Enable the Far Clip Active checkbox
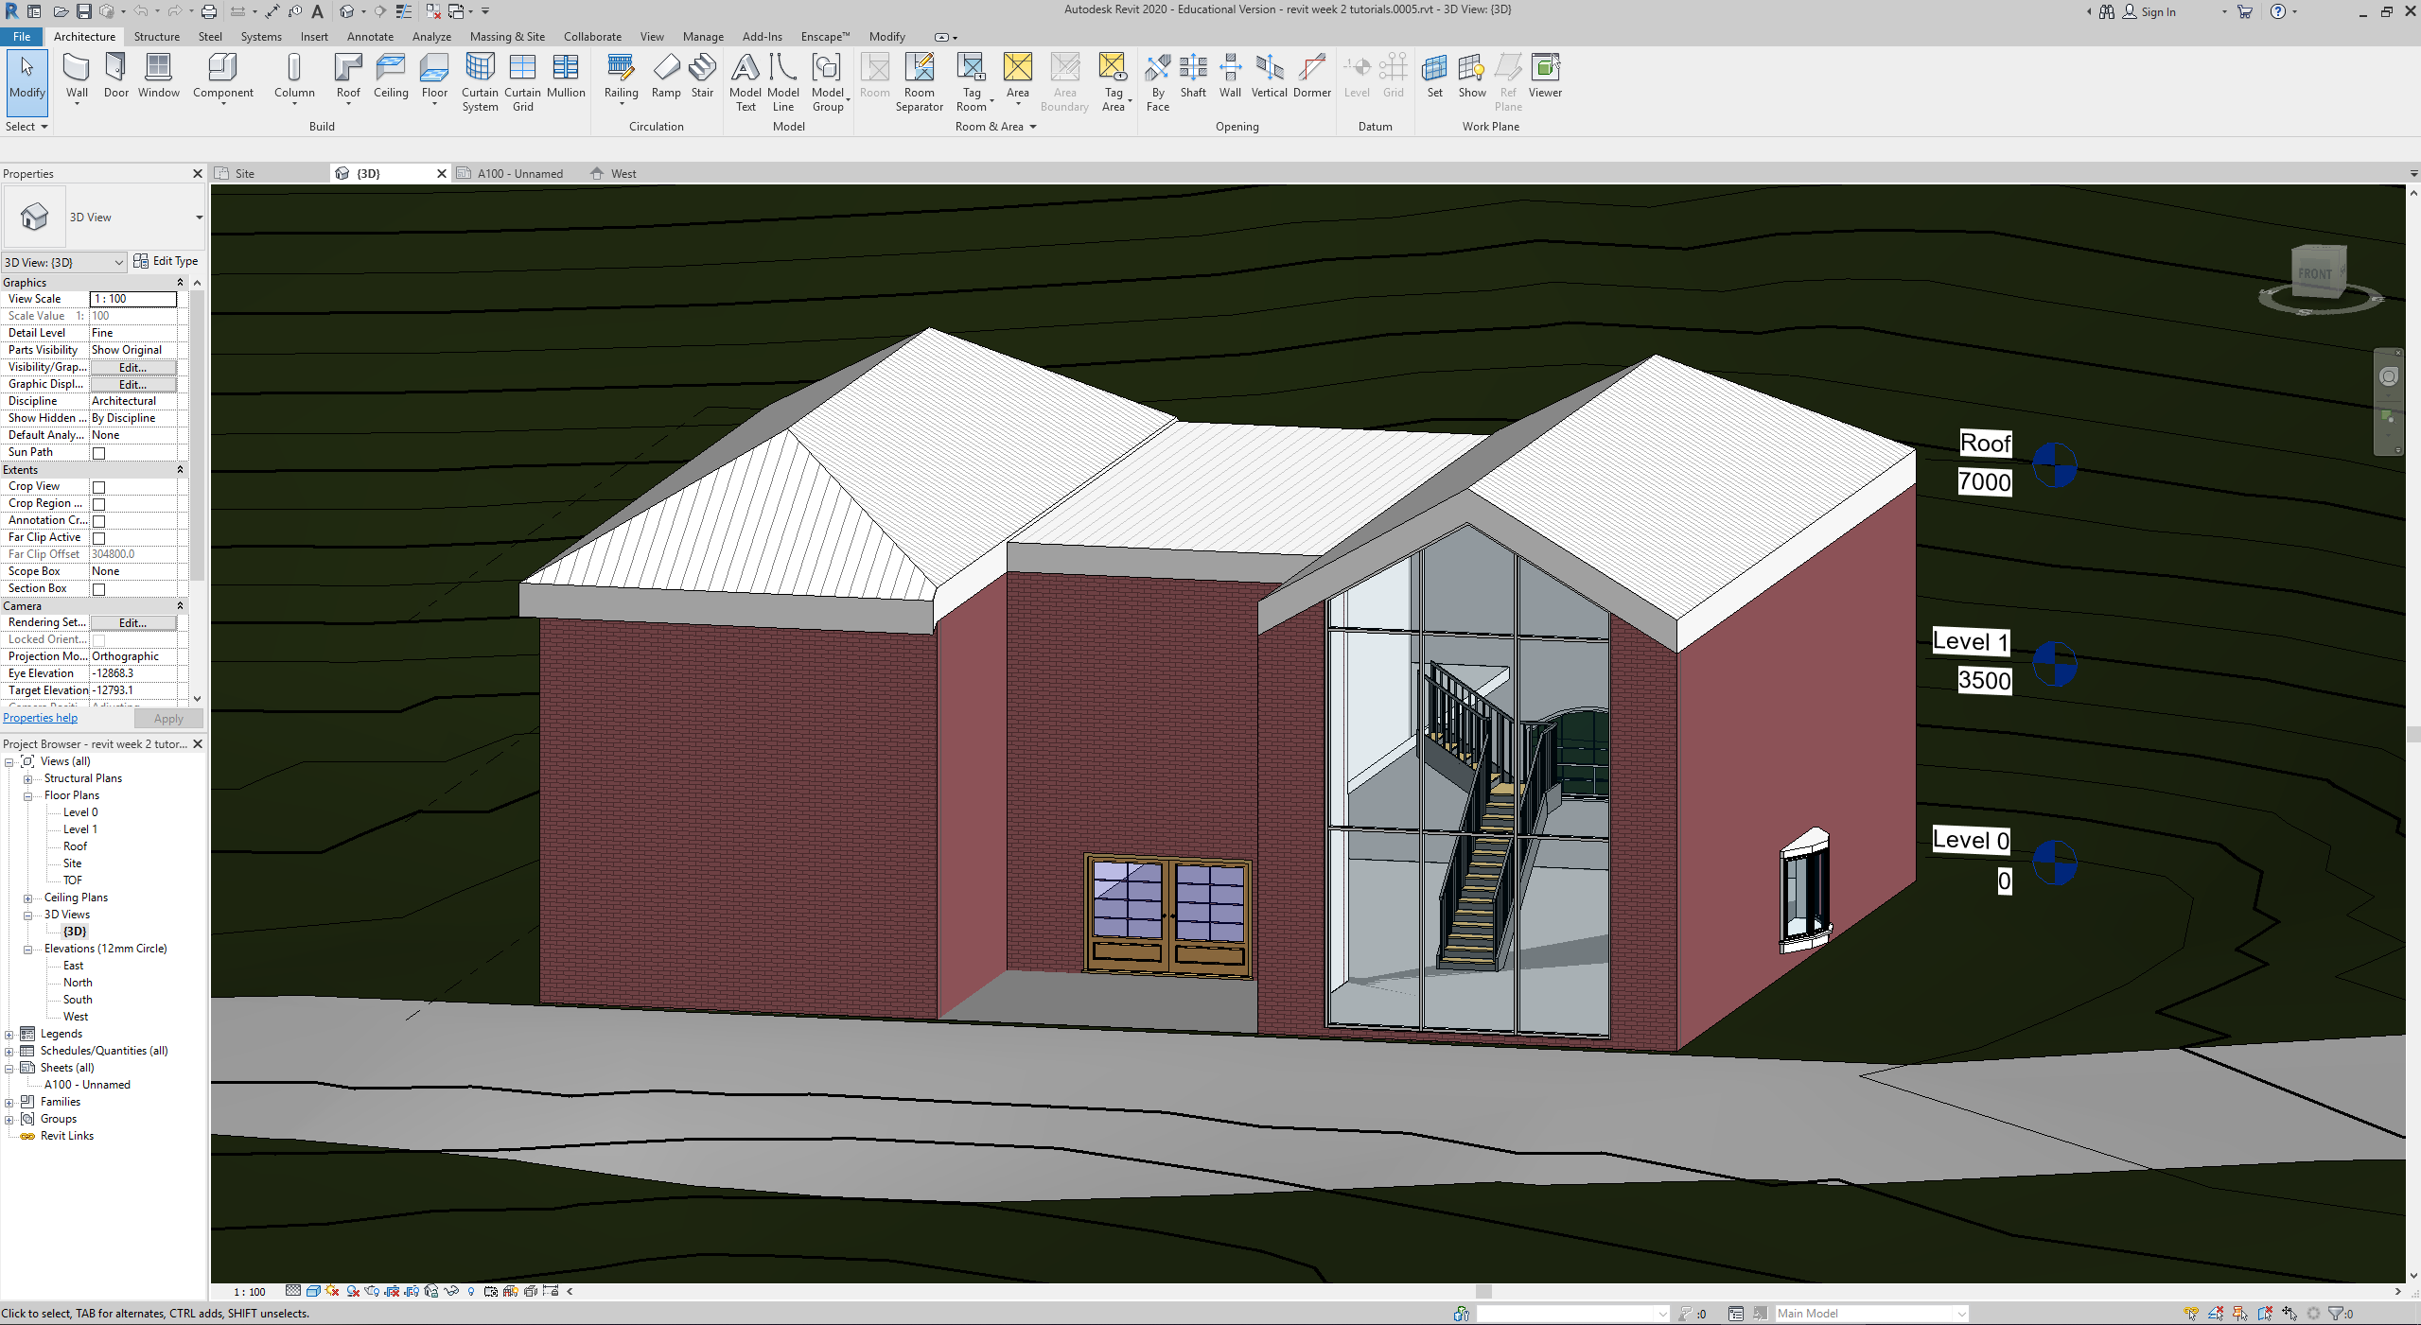Screen dimensions: 2421x1325 [x=98, y=538]
